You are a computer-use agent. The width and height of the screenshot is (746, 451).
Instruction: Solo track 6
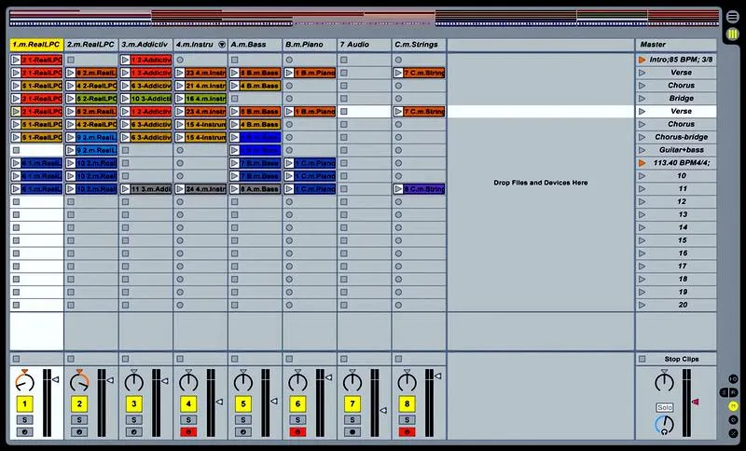(x=297, y=420)
